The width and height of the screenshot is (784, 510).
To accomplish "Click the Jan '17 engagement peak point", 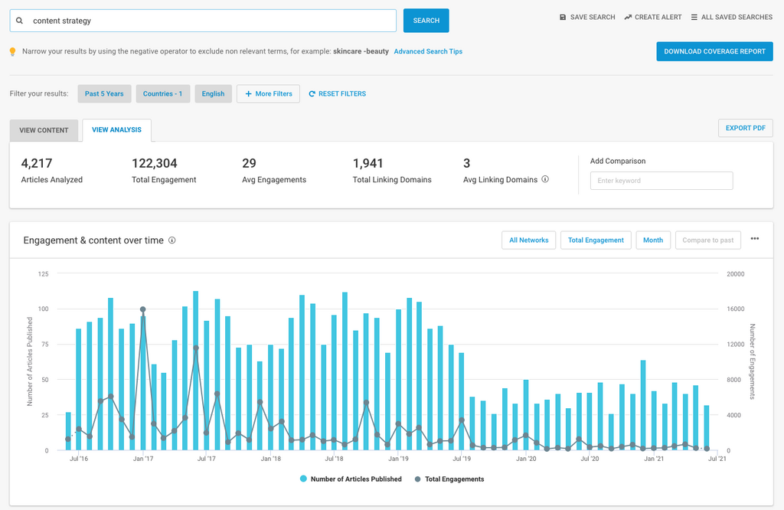I will (143, 309).
